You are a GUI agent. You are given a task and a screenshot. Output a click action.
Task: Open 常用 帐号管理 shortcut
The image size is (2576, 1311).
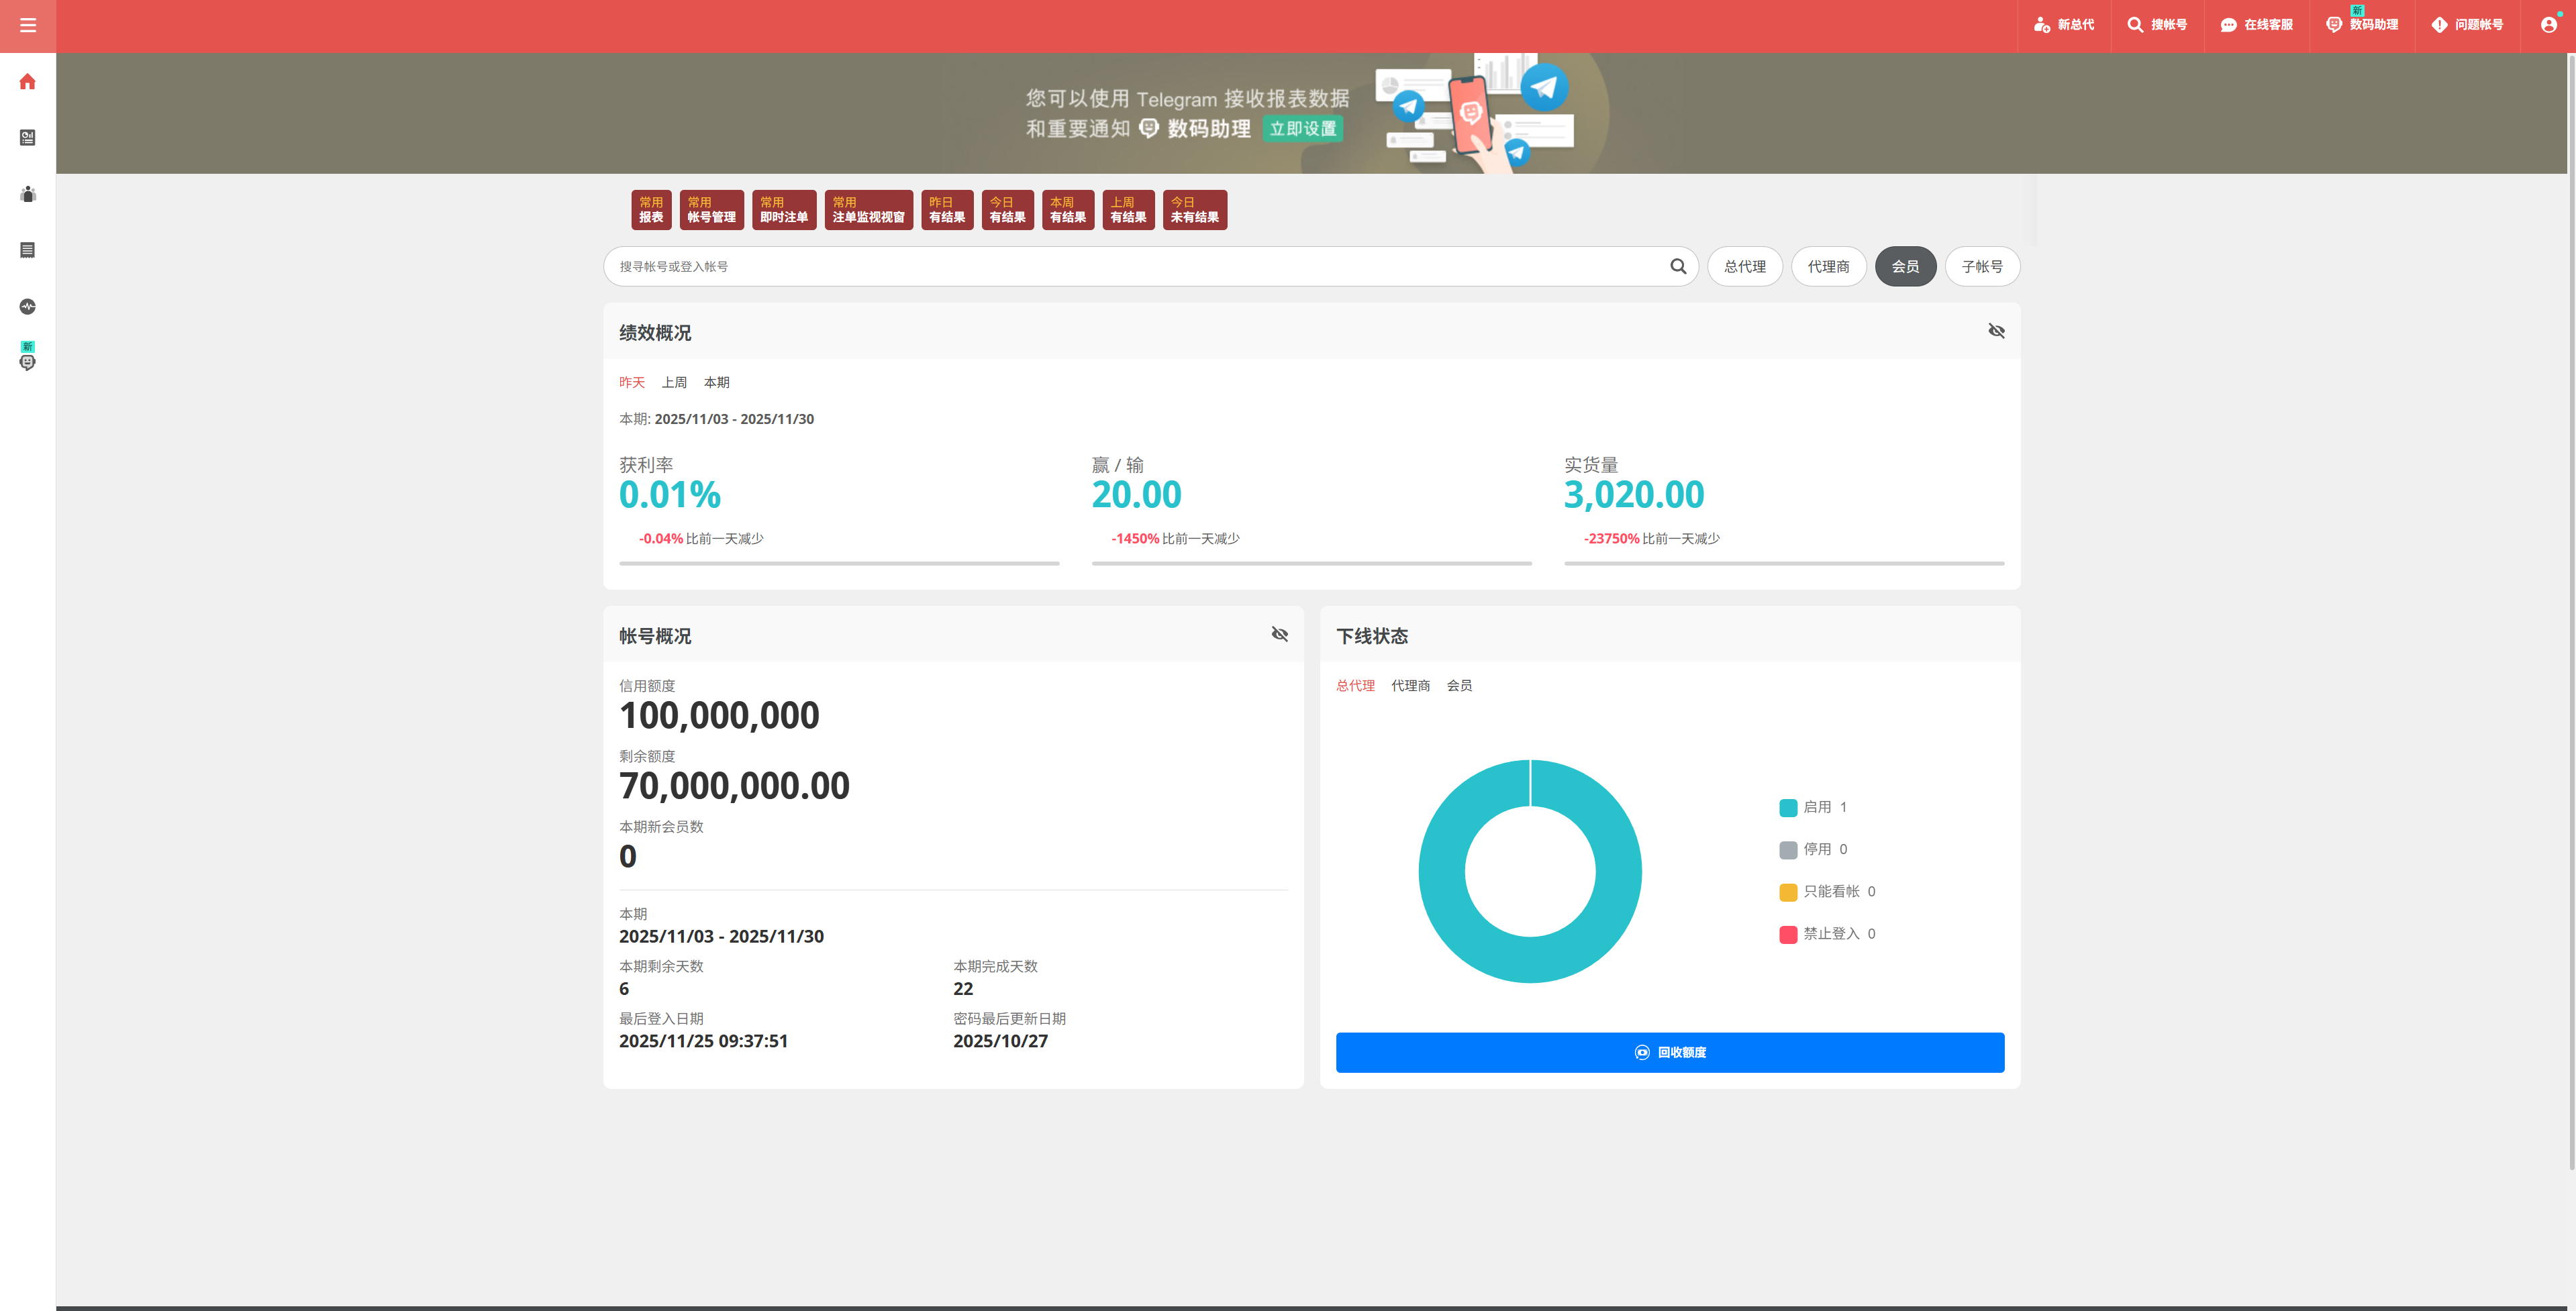pos(711,210)
